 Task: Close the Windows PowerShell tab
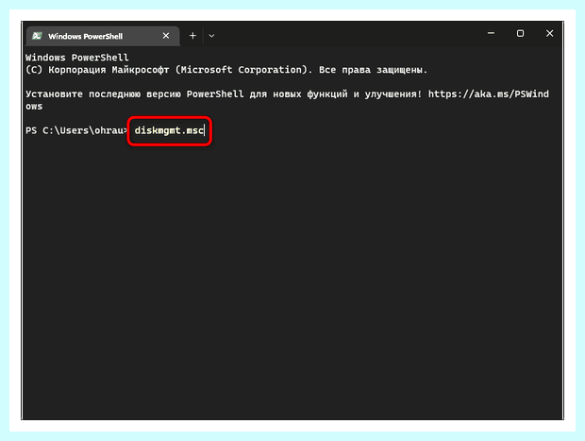pyautogui.click(x=166, y=36)
